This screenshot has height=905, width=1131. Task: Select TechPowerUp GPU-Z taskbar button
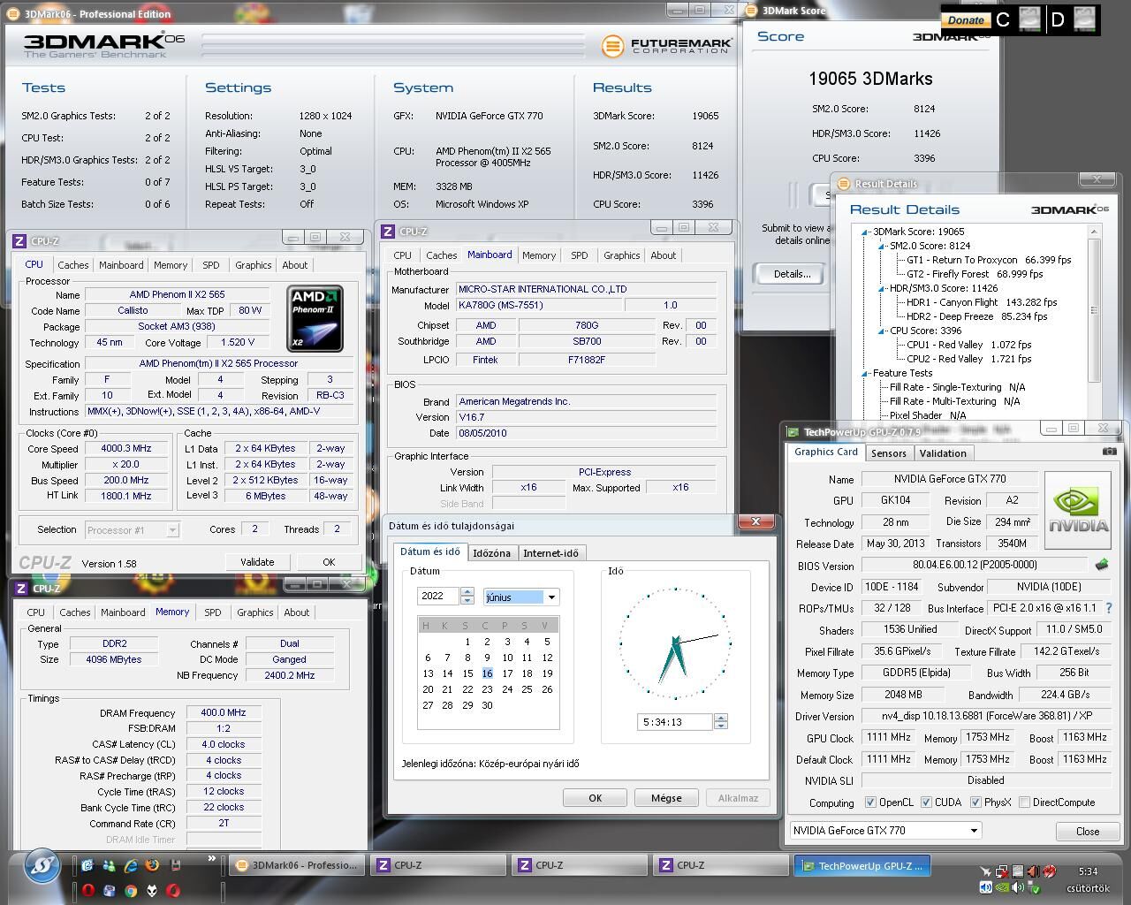[861, 865]
